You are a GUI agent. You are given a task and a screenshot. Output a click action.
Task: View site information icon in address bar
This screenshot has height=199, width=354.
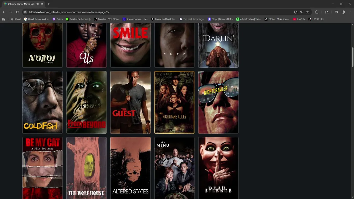(x=25, y=12)
